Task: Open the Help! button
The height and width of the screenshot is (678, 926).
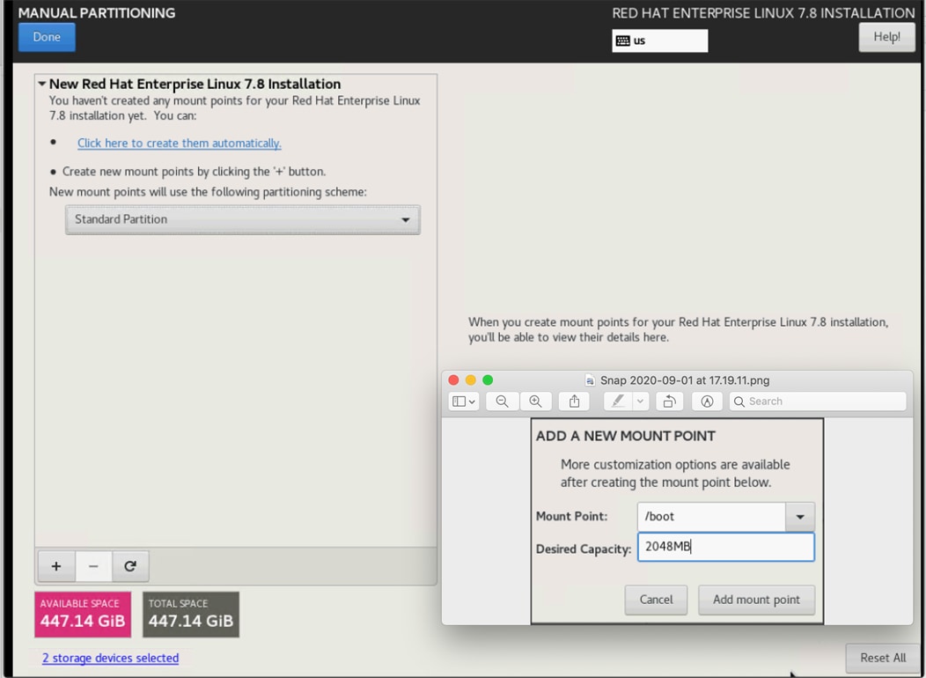Action: tap(887, 37)
